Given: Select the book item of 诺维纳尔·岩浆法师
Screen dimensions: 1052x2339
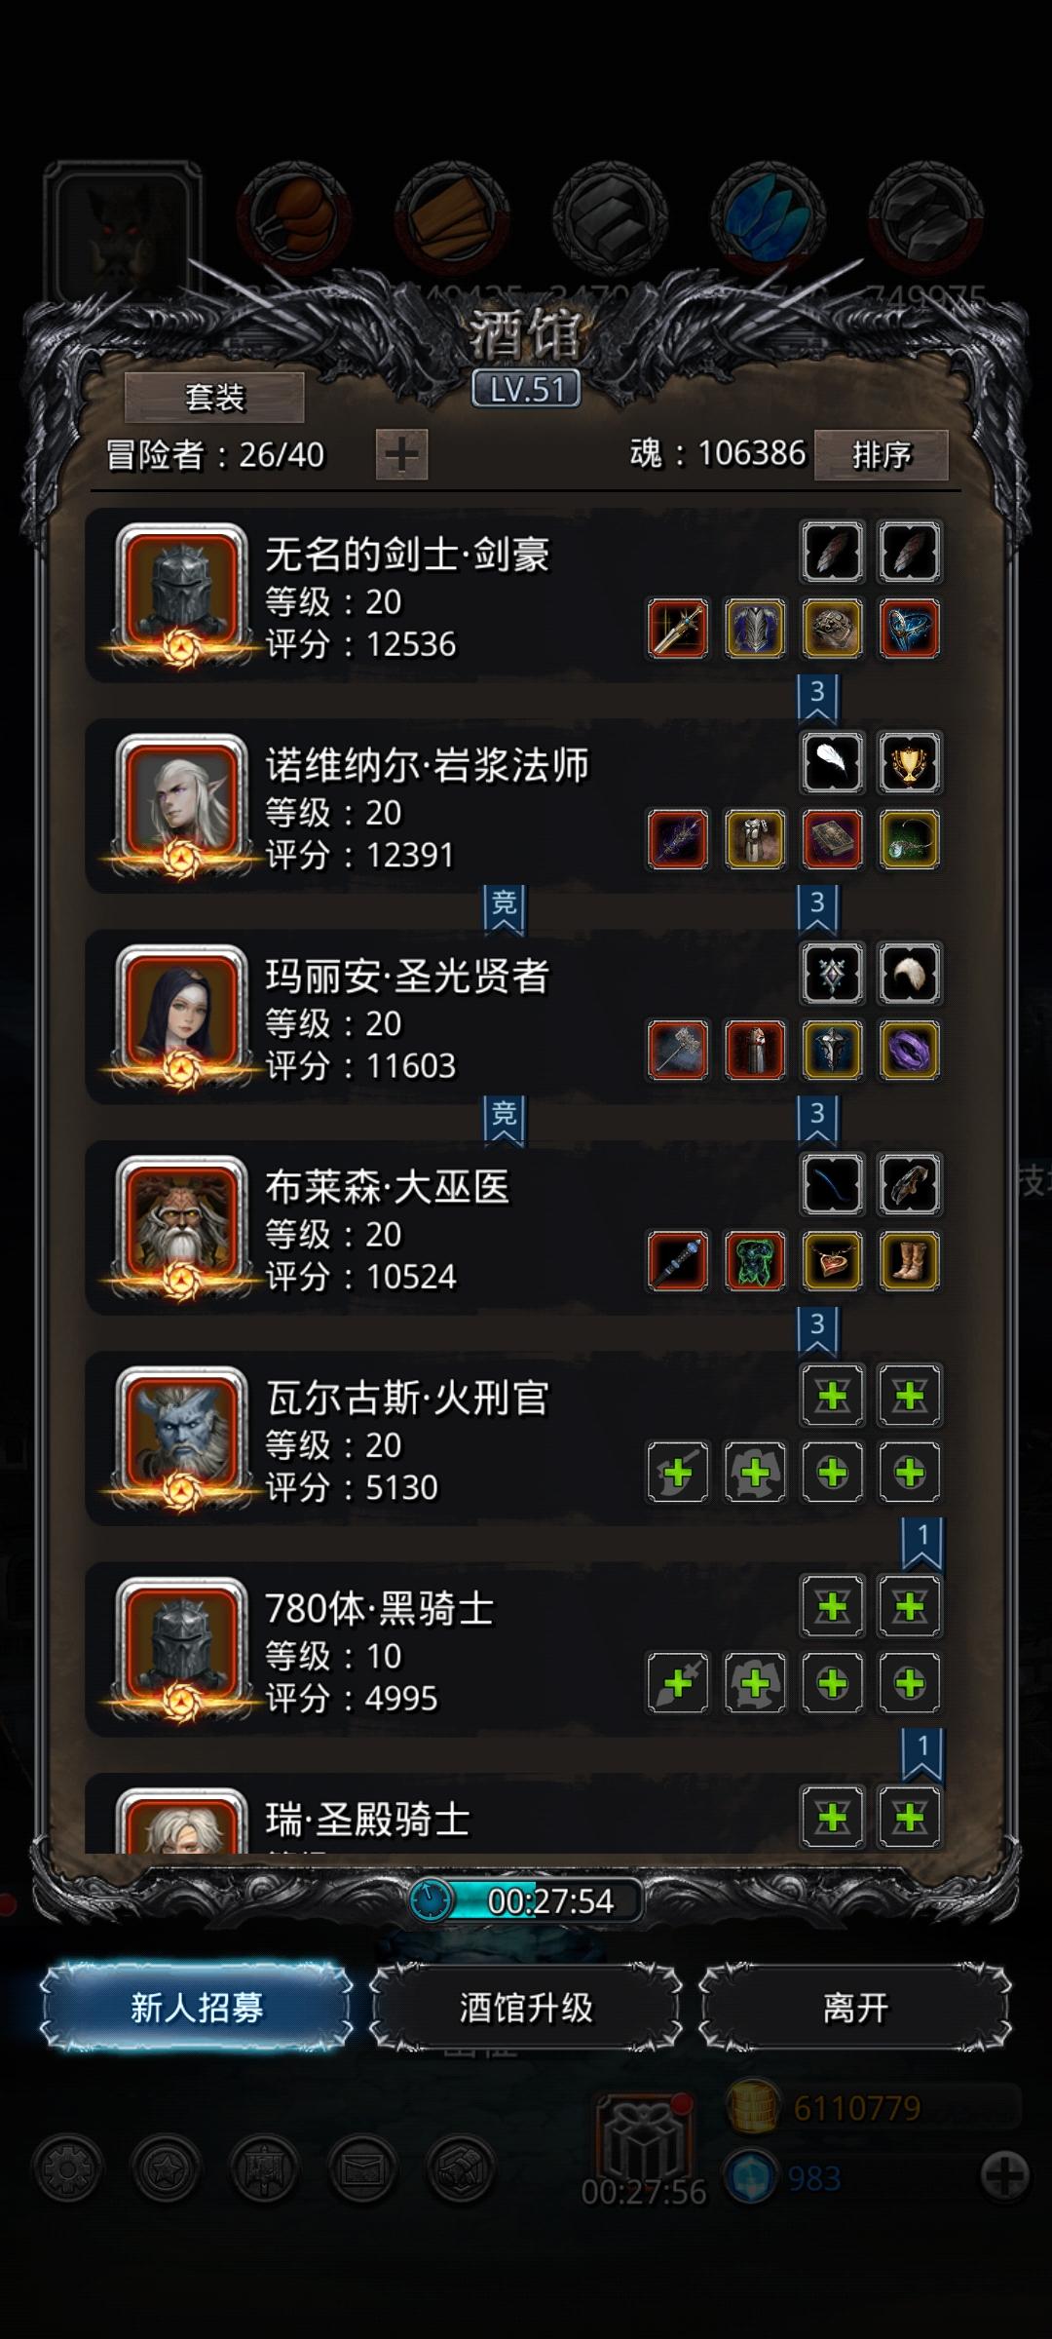Looking at the screenshot, I should (833, 839).
